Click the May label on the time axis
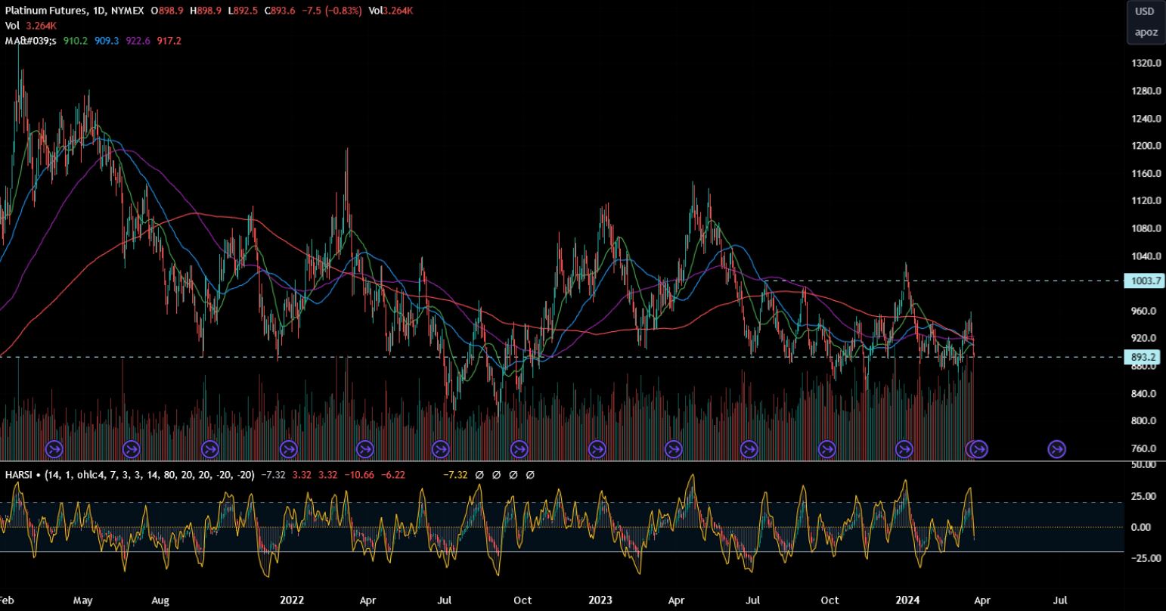Viewport: 1166px width, 611px height. [x=82, y=600]
